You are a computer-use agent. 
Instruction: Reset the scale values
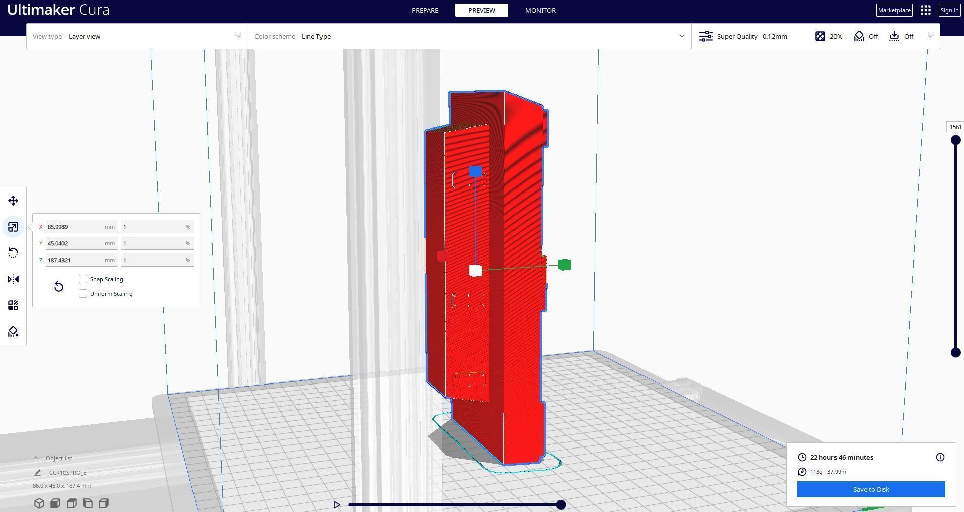pyautogui.click(x=59, y=287)
